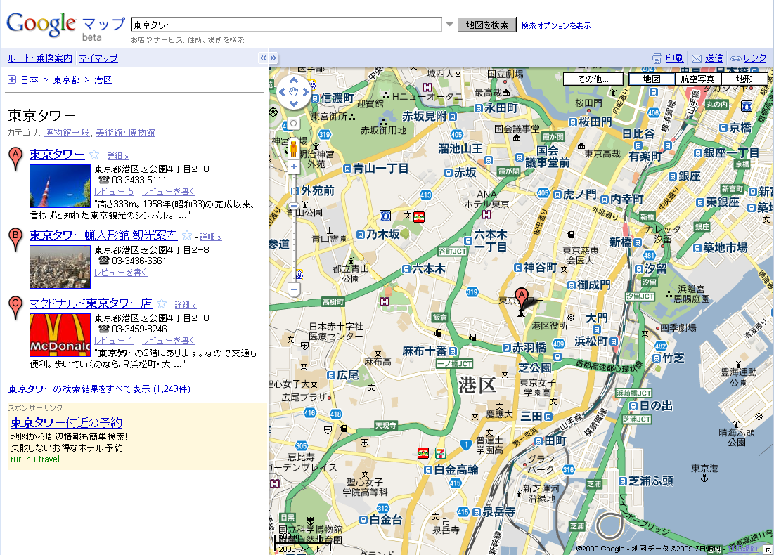Star the 東京タワー result

click(94, 155)
